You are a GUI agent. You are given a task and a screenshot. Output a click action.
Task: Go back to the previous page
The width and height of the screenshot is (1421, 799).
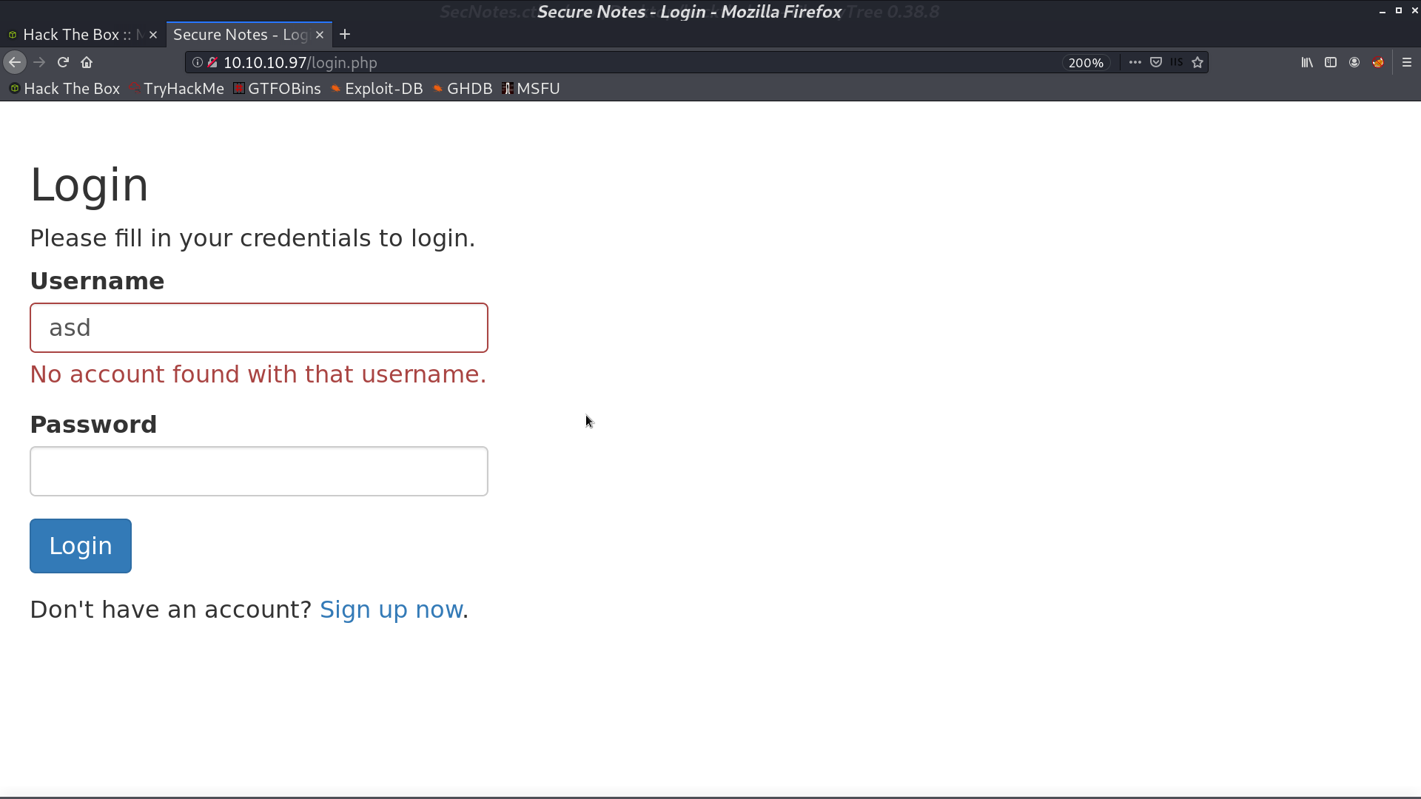[15, 63]
